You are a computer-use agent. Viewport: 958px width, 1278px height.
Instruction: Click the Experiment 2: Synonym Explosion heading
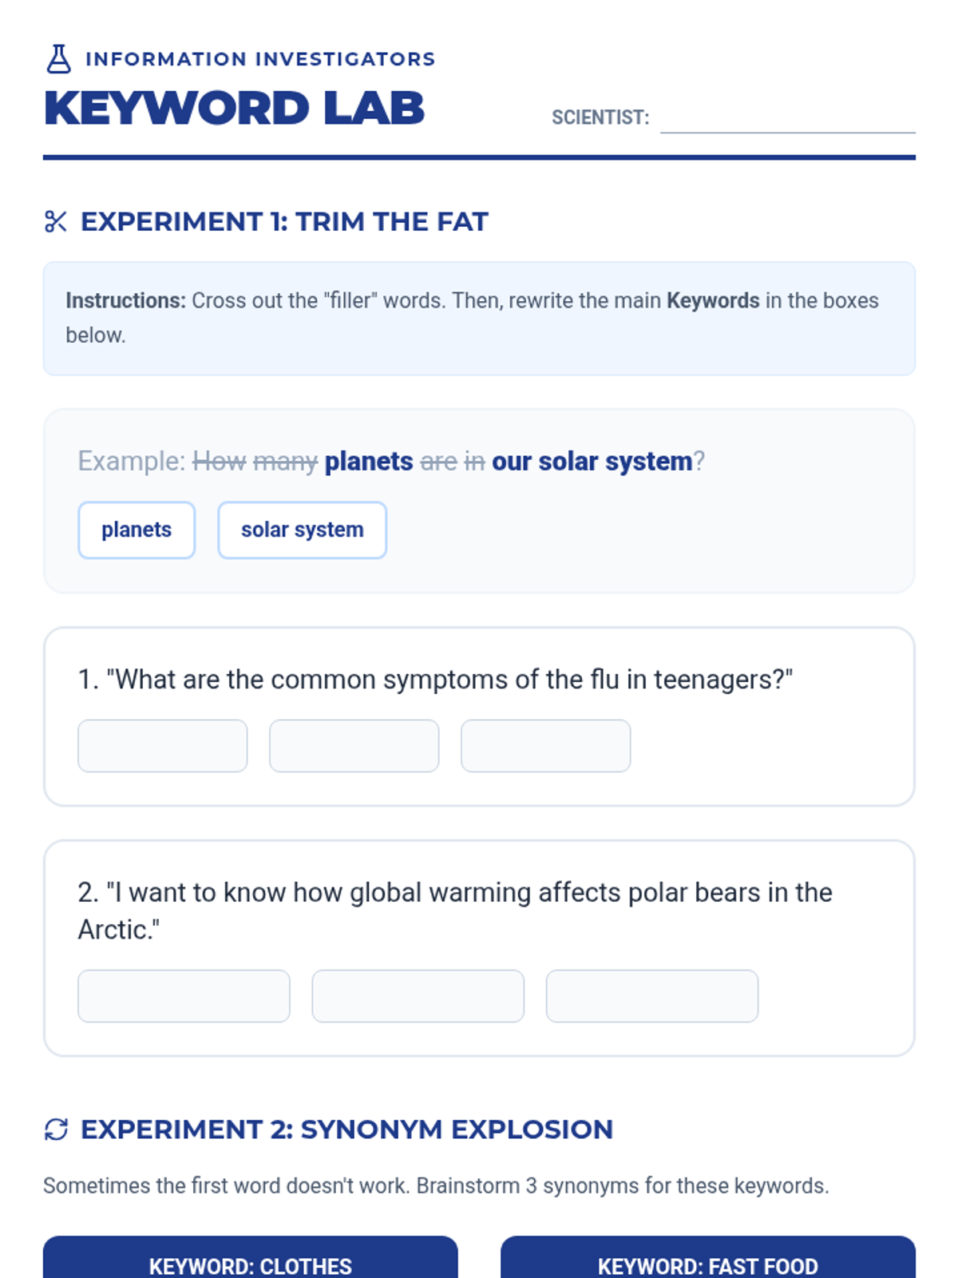click(x=346, y=1129)
